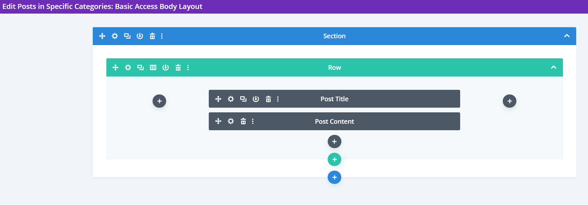Delete the Row with trash icon
Image resolution: width=588 pixels, height=205 pixels.
178,68
